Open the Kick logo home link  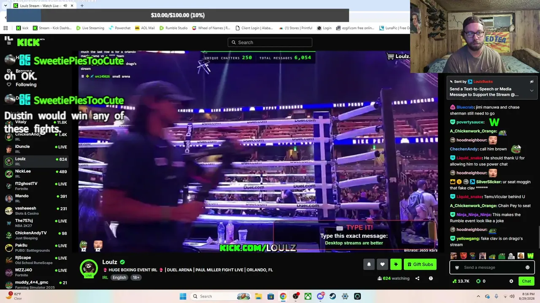pyautogui.click(x=30, y=42)
